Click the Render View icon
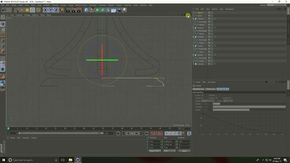 point(68,10)
